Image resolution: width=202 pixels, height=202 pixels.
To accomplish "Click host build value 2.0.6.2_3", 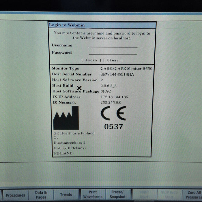I will pos(109,86).
